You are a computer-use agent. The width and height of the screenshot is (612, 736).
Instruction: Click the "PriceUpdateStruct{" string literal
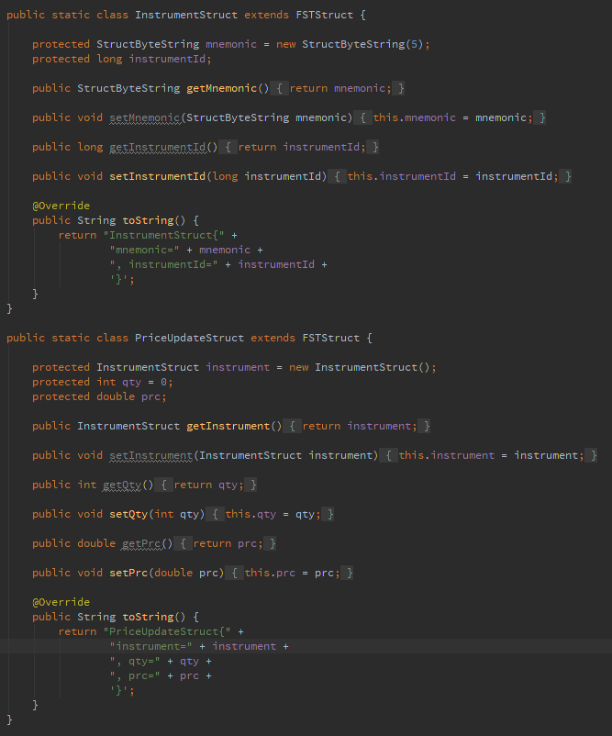point(167,631)
